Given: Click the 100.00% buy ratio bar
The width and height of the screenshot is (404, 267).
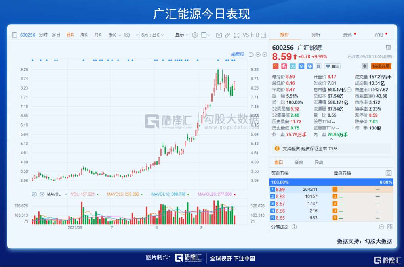Looking at the screenshot, I should coord(331,182).
